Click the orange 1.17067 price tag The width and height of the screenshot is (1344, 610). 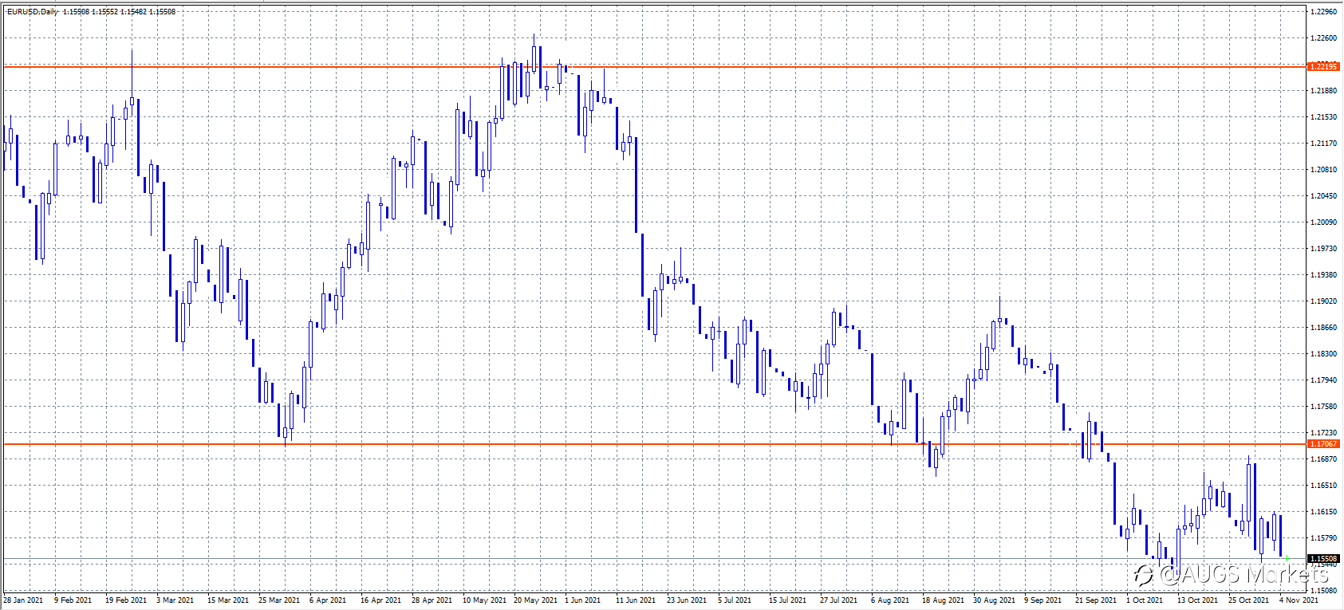[1323, 444]
